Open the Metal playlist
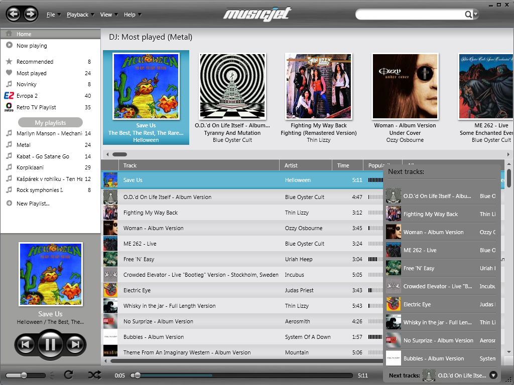Screen dimensions: 514x385 click(51, 145)
